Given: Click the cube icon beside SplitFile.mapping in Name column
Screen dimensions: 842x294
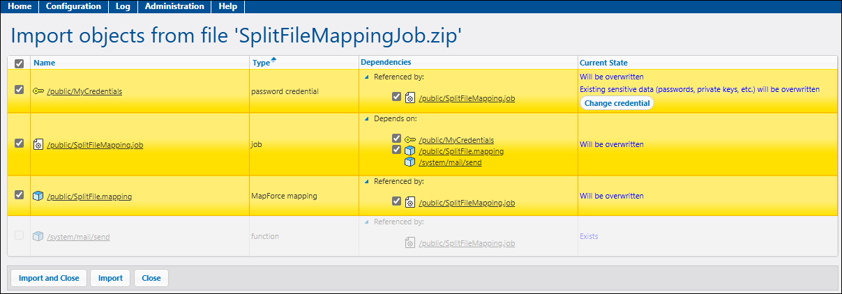Looking at the screenshot, I should (38, 196).
